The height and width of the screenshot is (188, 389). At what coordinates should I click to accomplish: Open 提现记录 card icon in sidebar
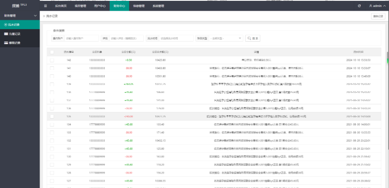(6, 43)
